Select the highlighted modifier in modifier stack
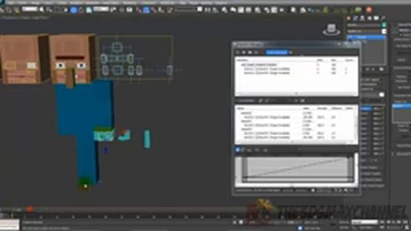Viewport: 411px width, 231px height. (x=366, y=37)
